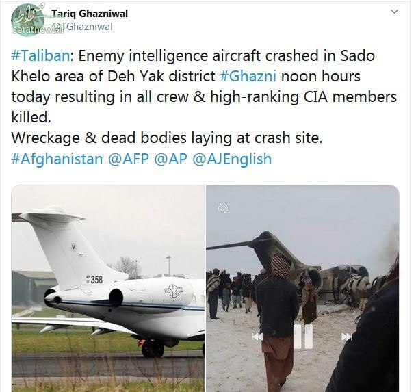Skip ahead with the forward icon
The height and width of the screenshot is (392, 416).
[x=347, y=337]
